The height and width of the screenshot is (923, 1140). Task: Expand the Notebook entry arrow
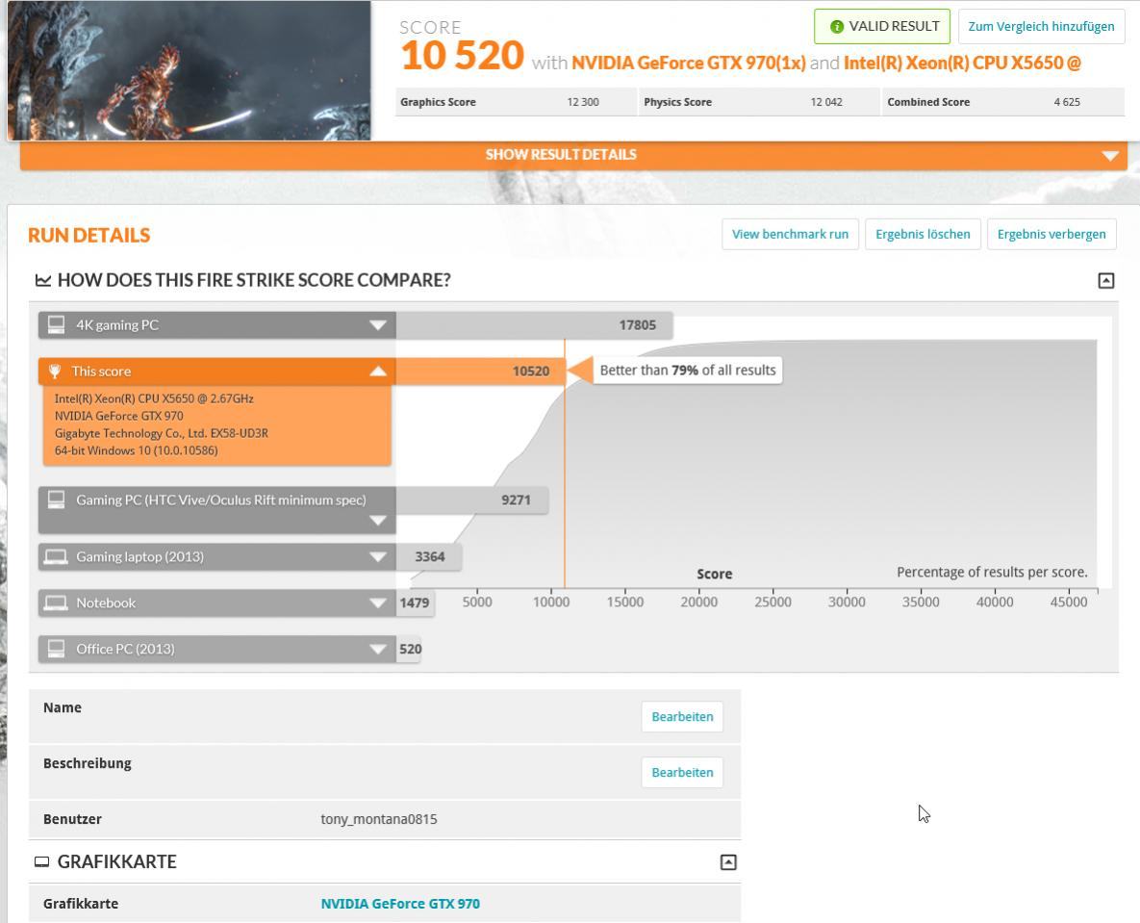(377, 603)
